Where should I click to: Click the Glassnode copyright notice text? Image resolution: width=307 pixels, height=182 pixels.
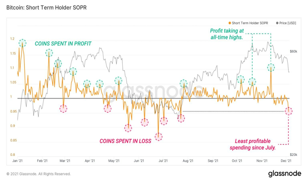pos(38,174)
